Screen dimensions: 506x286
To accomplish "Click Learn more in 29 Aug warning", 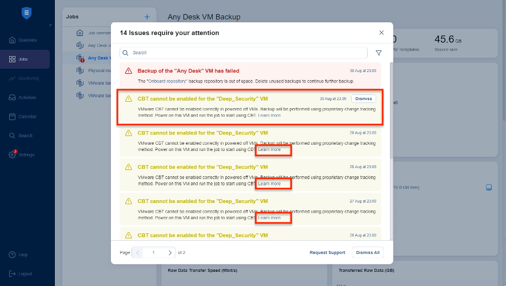I will pos(269,149).
